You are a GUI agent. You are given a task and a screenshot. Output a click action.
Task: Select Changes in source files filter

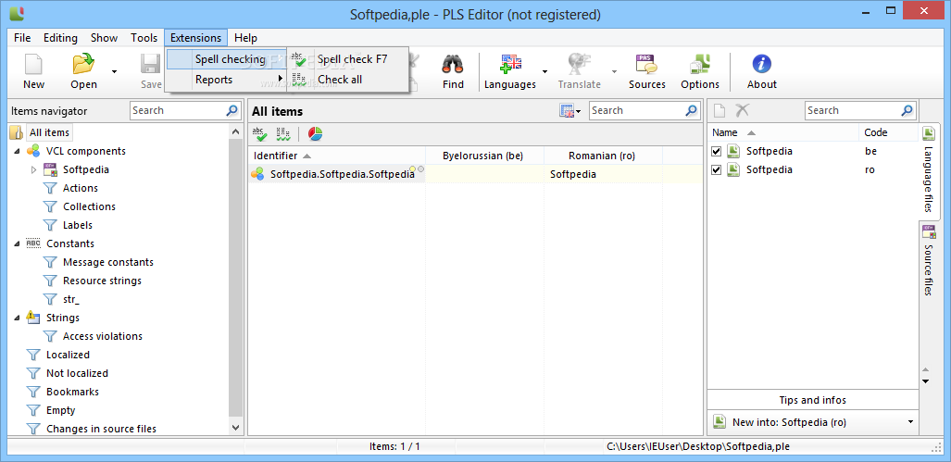101,429
